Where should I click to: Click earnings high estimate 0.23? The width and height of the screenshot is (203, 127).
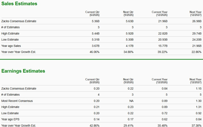131,107
